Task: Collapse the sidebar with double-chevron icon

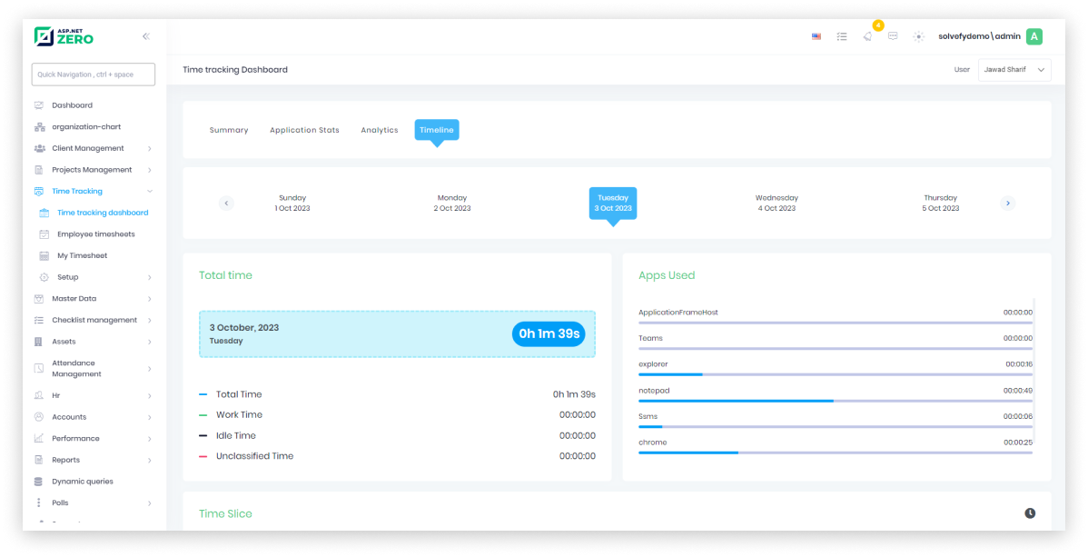Action: [x=146, y=36]
